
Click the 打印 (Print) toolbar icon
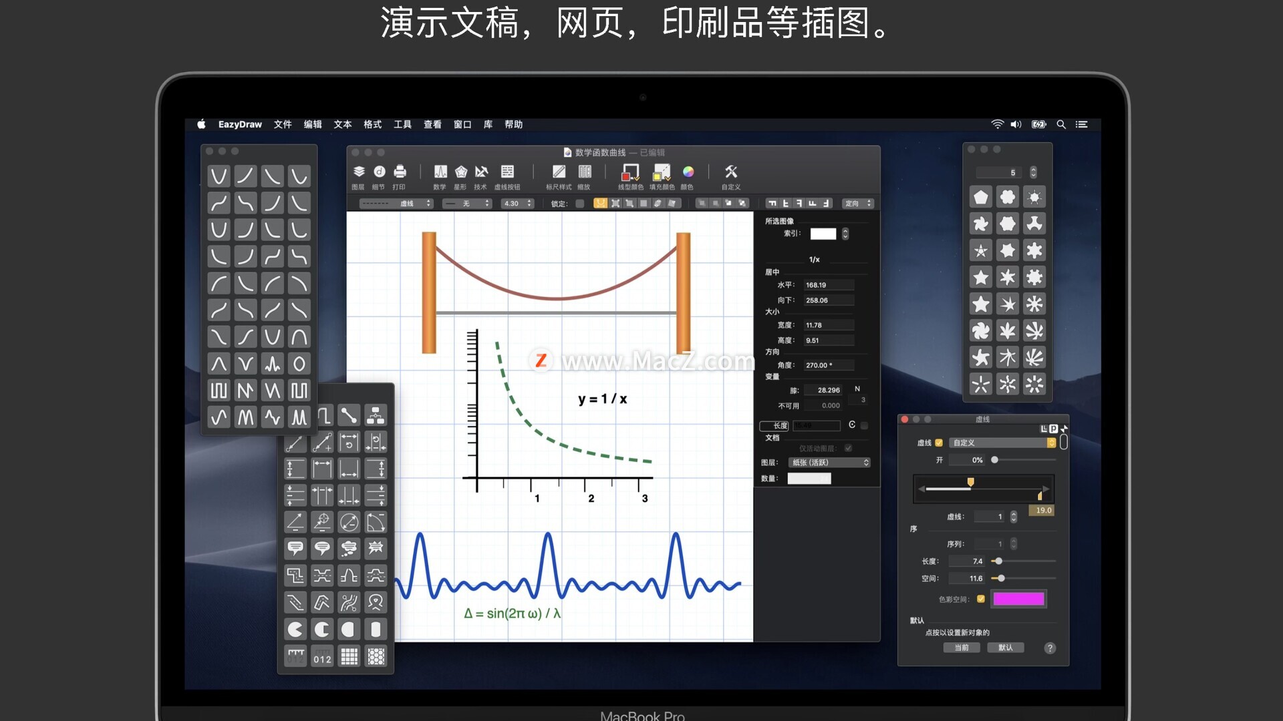click(x=400, y=172)
